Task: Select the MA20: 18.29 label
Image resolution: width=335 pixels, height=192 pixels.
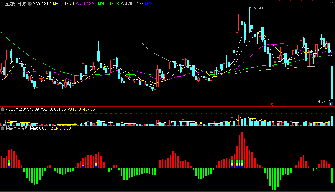Action: point(86,4)
